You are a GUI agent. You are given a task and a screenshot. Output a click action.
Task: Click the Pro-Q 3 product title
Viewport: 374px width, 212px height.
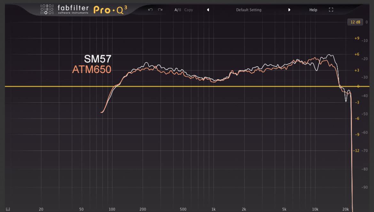pyautogui.click(x=110, y=10)
